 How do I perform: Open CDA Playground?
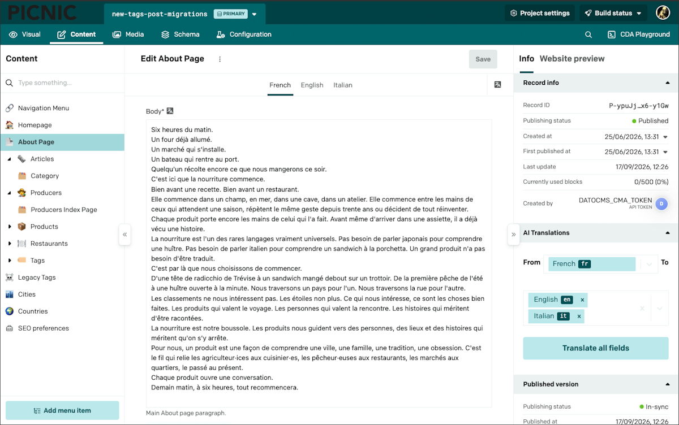639,34
